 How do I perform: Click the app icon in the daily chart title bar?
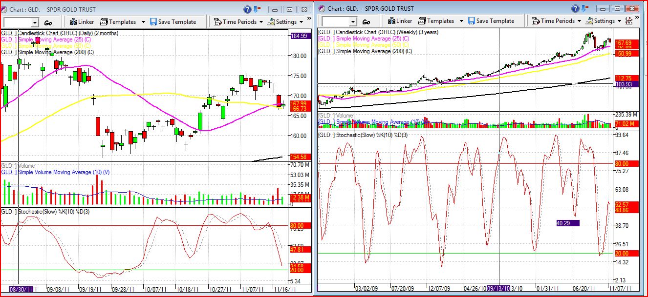pyautogui.click(x=4, y=9)
